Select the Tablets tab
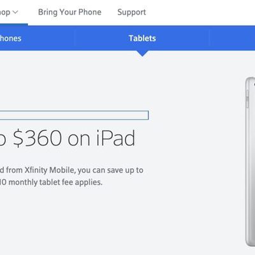255x255 pixels. coord(142,38)
